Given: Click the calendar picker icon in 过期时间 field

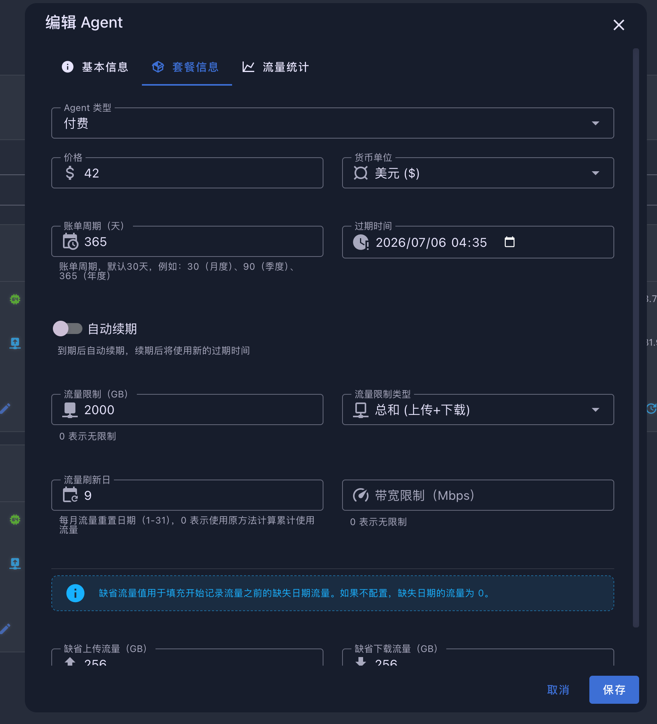Looking at the screenshot, I should [509, 242].
